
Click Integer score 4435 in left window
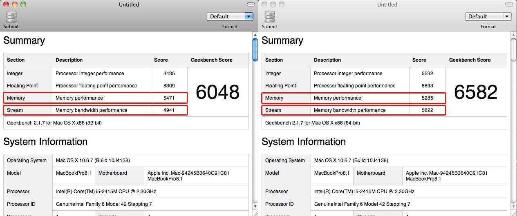pos(169,73)
